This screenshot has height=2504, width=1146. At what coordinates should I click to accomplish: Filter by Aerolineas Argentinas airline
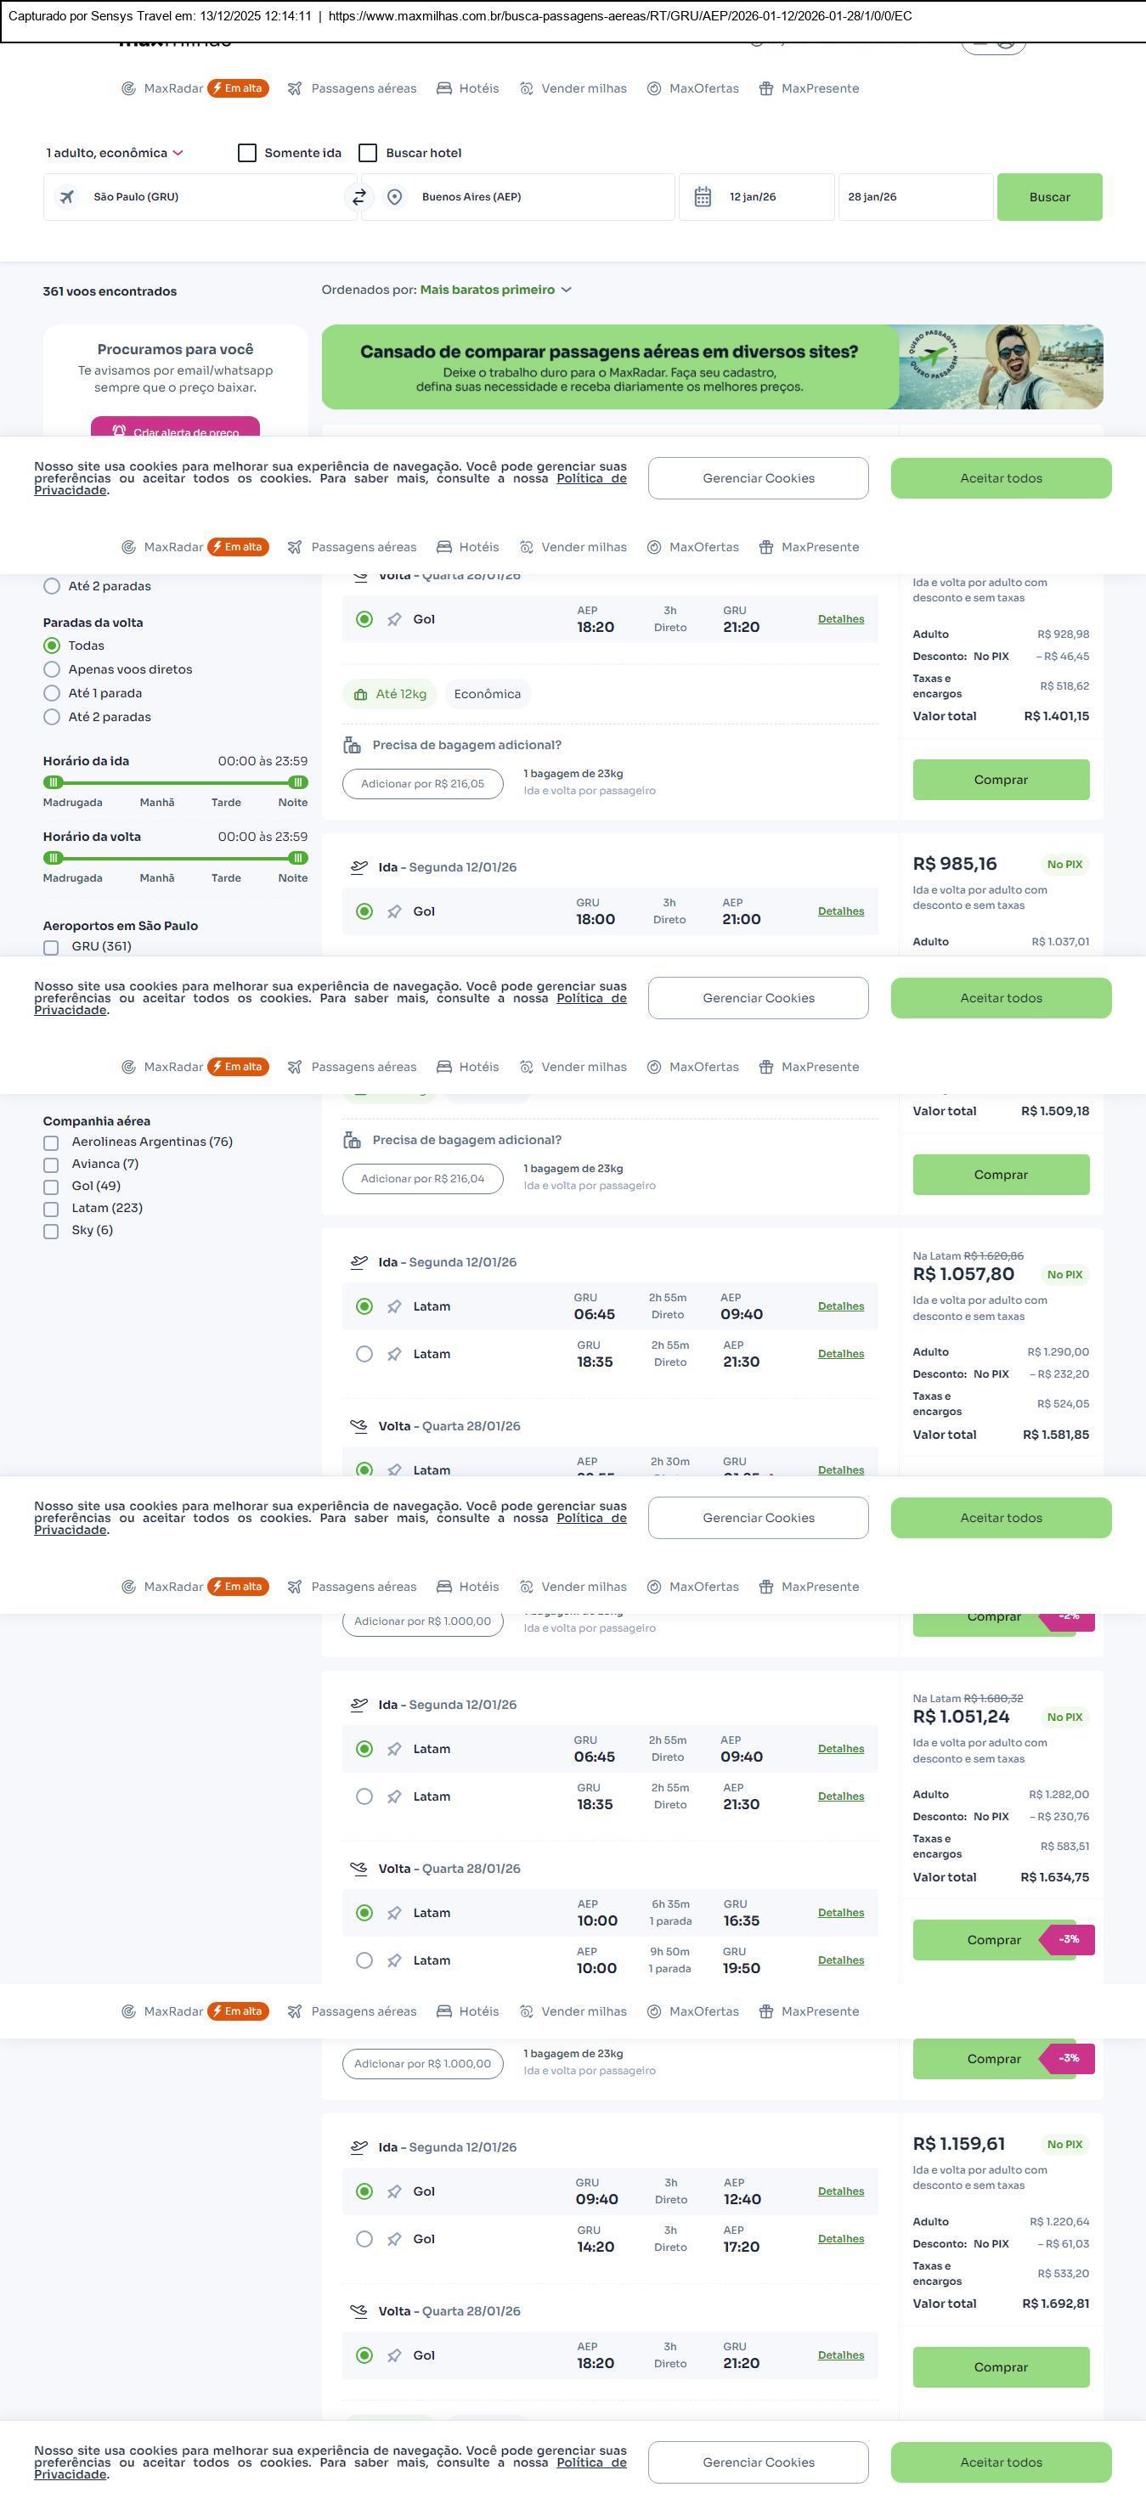(52, 1142)
